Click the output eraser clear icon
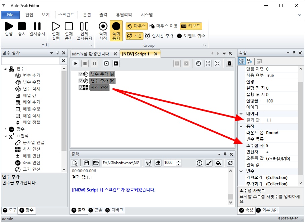 click(158, 163)
